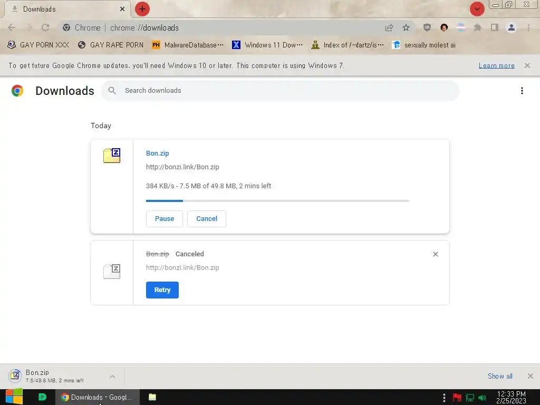The image size is (540, 405).
Task: Cancel the Bon.zip download
Action: [x=207, y=219]
